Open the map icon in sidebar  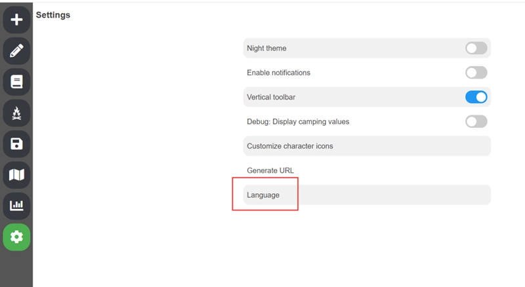(16, 175)
